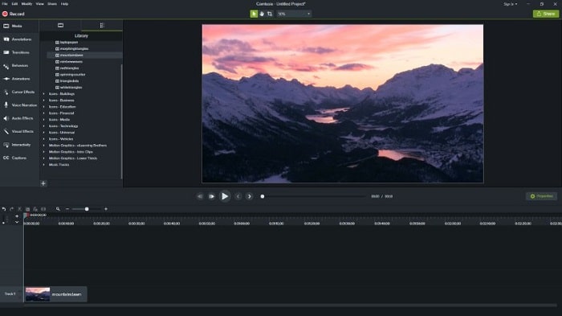
Task: Open the File menu
Action: (5, 3)
